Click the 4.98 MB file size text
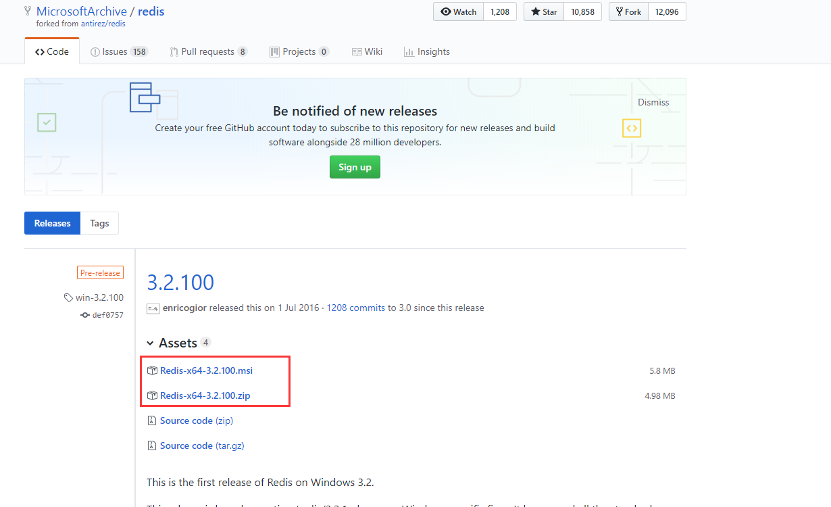The image size is (831, 507). pyautogui.click(x=660, y=396)
